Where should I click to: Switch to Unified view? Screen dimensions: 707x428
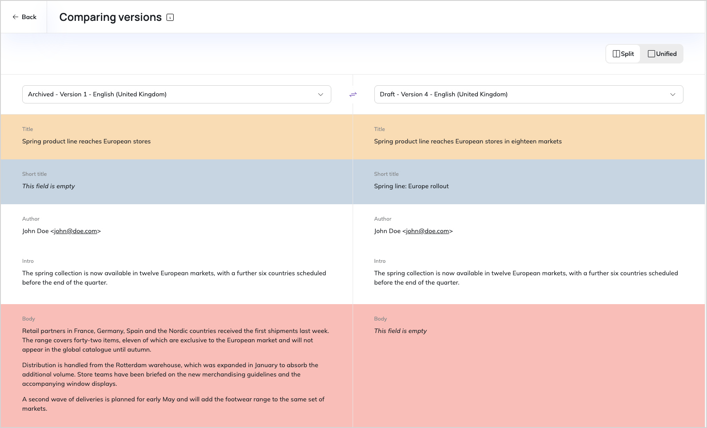662,54
